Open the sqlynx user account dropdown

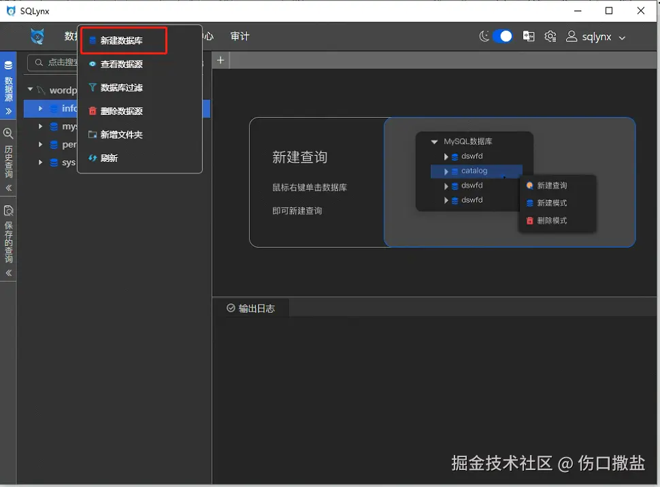pyautogui.click(x=595, y=37)
